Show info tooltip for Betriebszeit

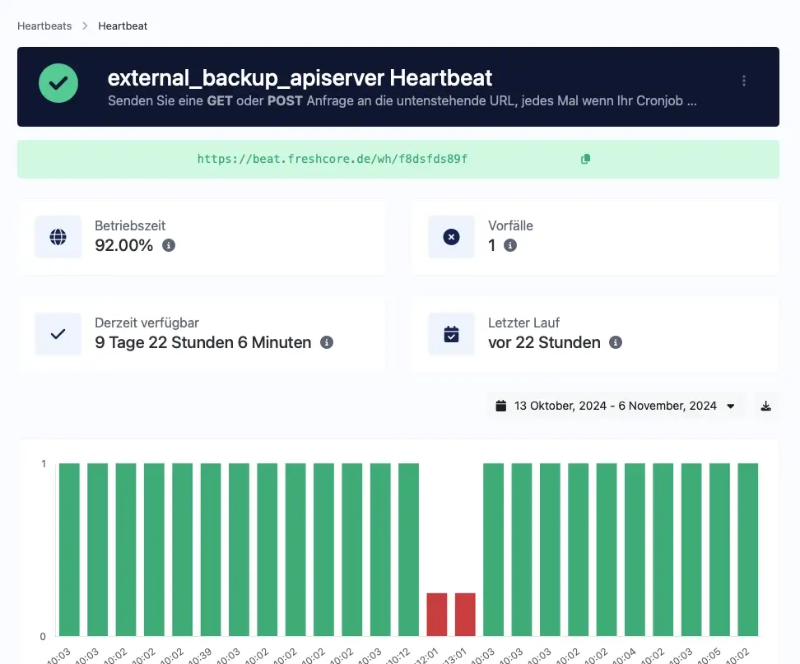click(x=169, y=245)
